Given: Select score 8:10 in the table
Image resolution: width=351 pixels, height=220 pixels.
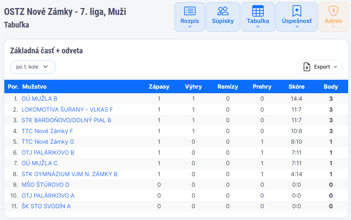Looking at the screenshot, I should [297, 142].
